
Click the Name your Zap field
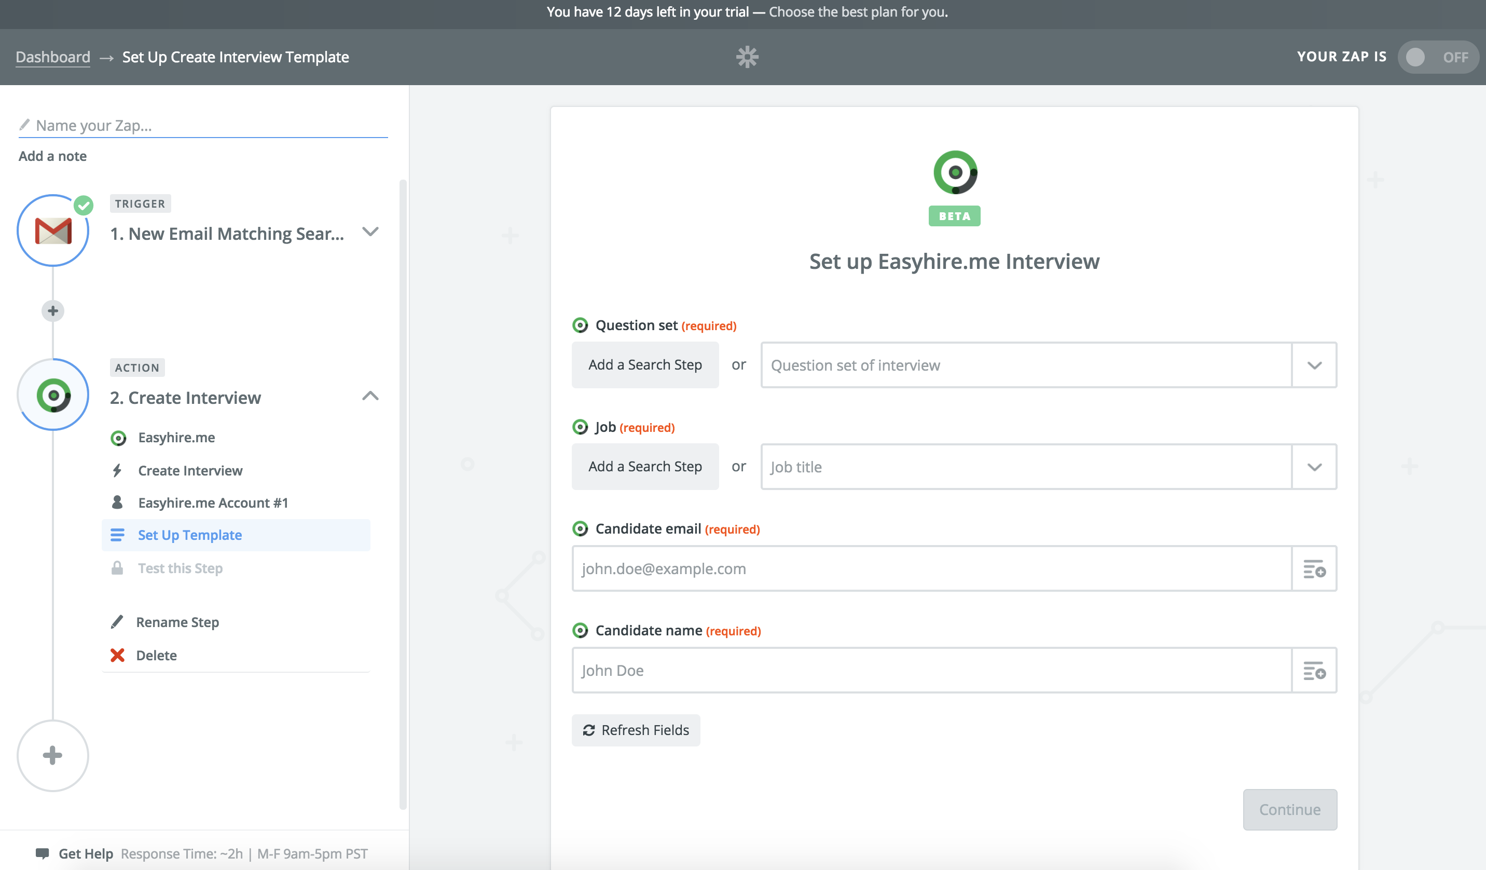(x=203, y=125)
